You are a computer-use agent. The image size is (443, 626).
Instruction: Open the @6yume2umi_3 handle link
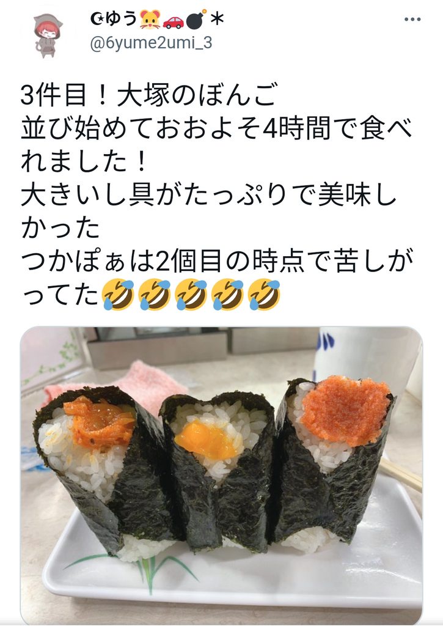click(152, 43)
